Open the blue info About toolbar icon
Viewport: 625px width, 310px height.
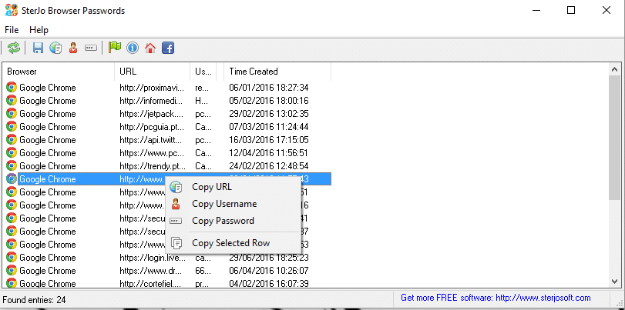click(133, 48)
